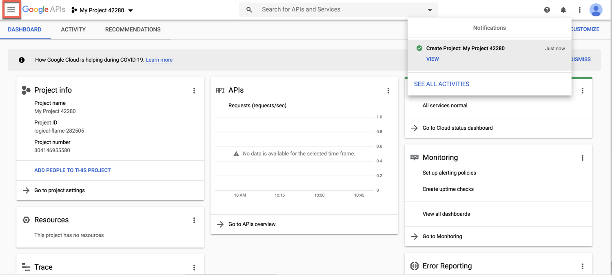Open the Resources card options menu
The width and height of the screenshot is (612, 275).
194,220
